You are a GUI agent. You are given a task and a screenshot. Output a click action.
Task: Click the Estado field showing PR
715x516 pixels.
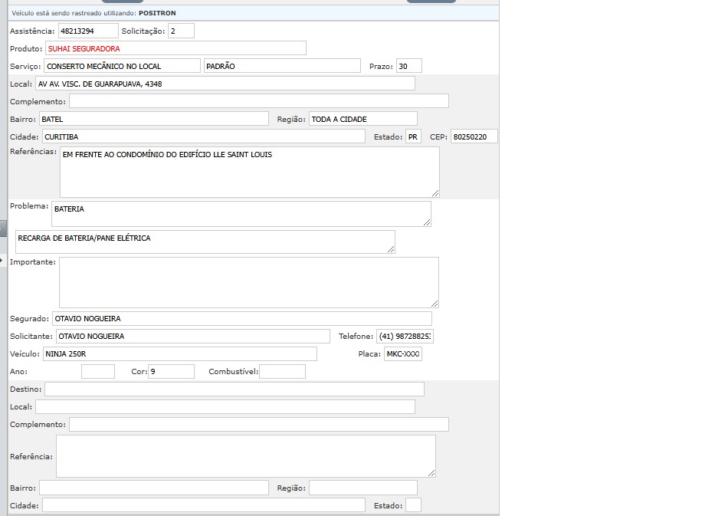[x=413, y=136]
